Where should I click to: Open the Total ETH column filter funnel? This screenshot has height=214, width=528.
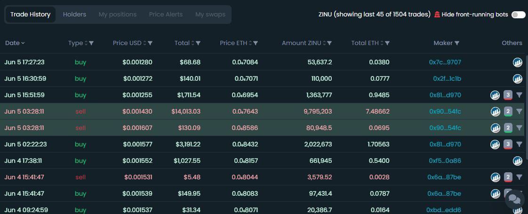[x=387, y=43]
